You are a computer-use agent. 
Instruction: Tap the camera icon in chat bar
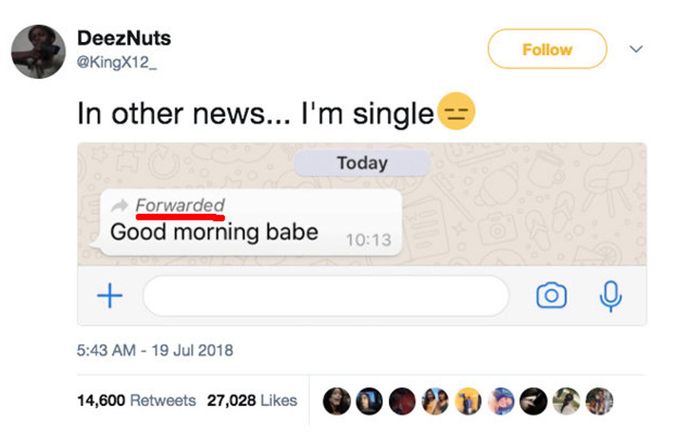551,296
